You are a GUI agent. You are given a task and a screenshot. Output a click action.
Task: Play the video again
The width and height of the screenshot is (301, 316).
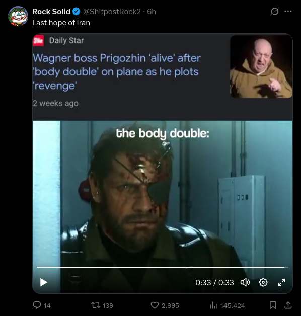pyautogui.click(x=43, y=282)
